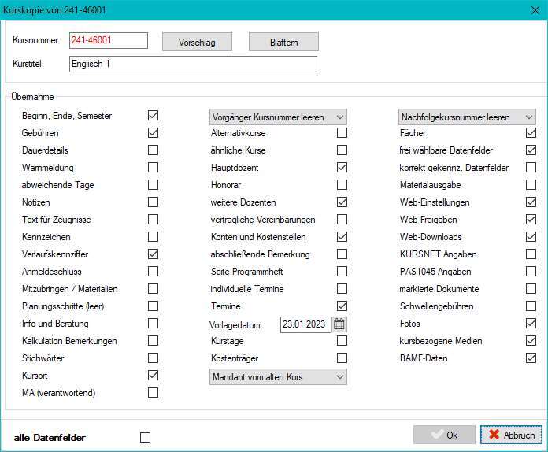
Task: Cancel with the Abbruch button
Action: click(x=511, y=435)
